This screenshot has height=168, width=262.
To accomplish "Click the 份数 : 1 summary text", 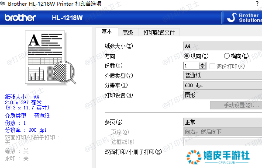I will 15,123.
